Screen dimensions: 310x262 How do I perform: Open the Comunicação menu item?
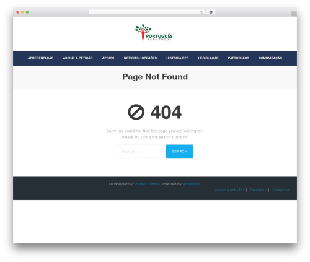point(270,58)
